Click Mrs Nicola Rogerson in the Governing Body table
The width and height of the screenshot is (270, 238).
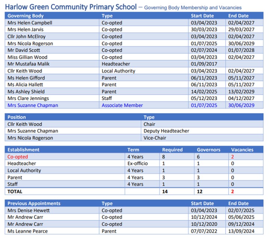(x=30, y=43)
